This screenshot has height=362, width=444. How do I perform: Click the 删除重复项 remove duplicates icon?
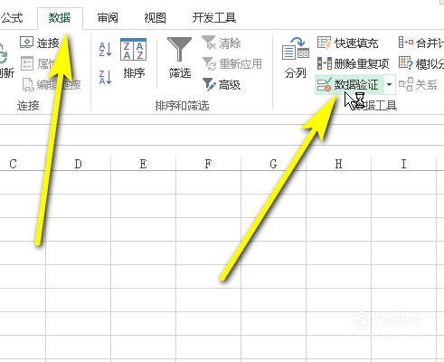[x=325, y=63]
